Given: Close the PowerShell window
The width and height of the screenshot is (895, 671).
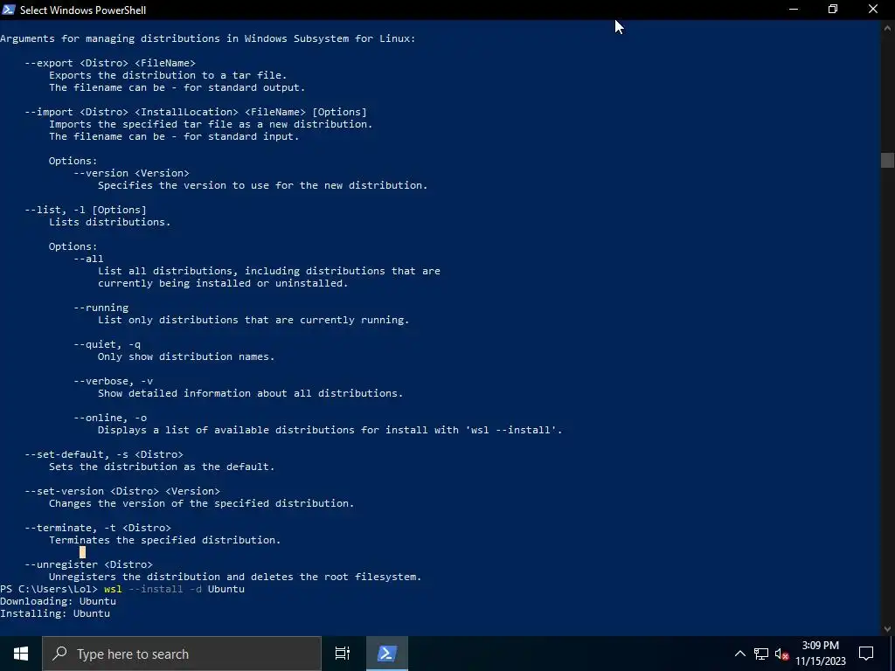Looking at the screenshot, I should pyautogui.click(x=873, y=10).
